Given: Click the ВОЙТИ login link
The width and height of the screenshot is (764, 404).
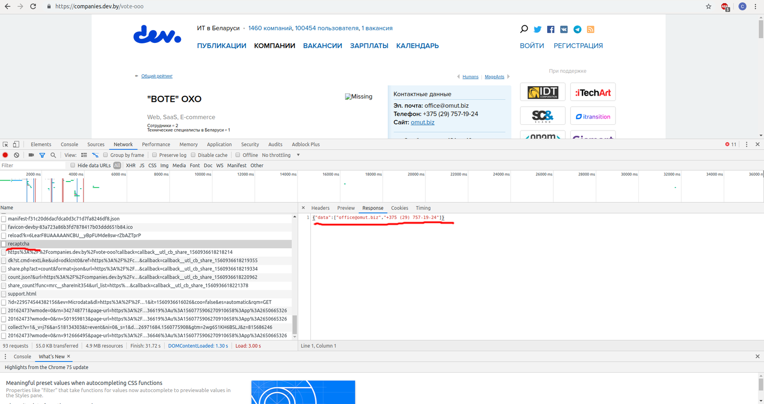Looking at the screenshot, I should pyautogui.click(x=532, y=46).
